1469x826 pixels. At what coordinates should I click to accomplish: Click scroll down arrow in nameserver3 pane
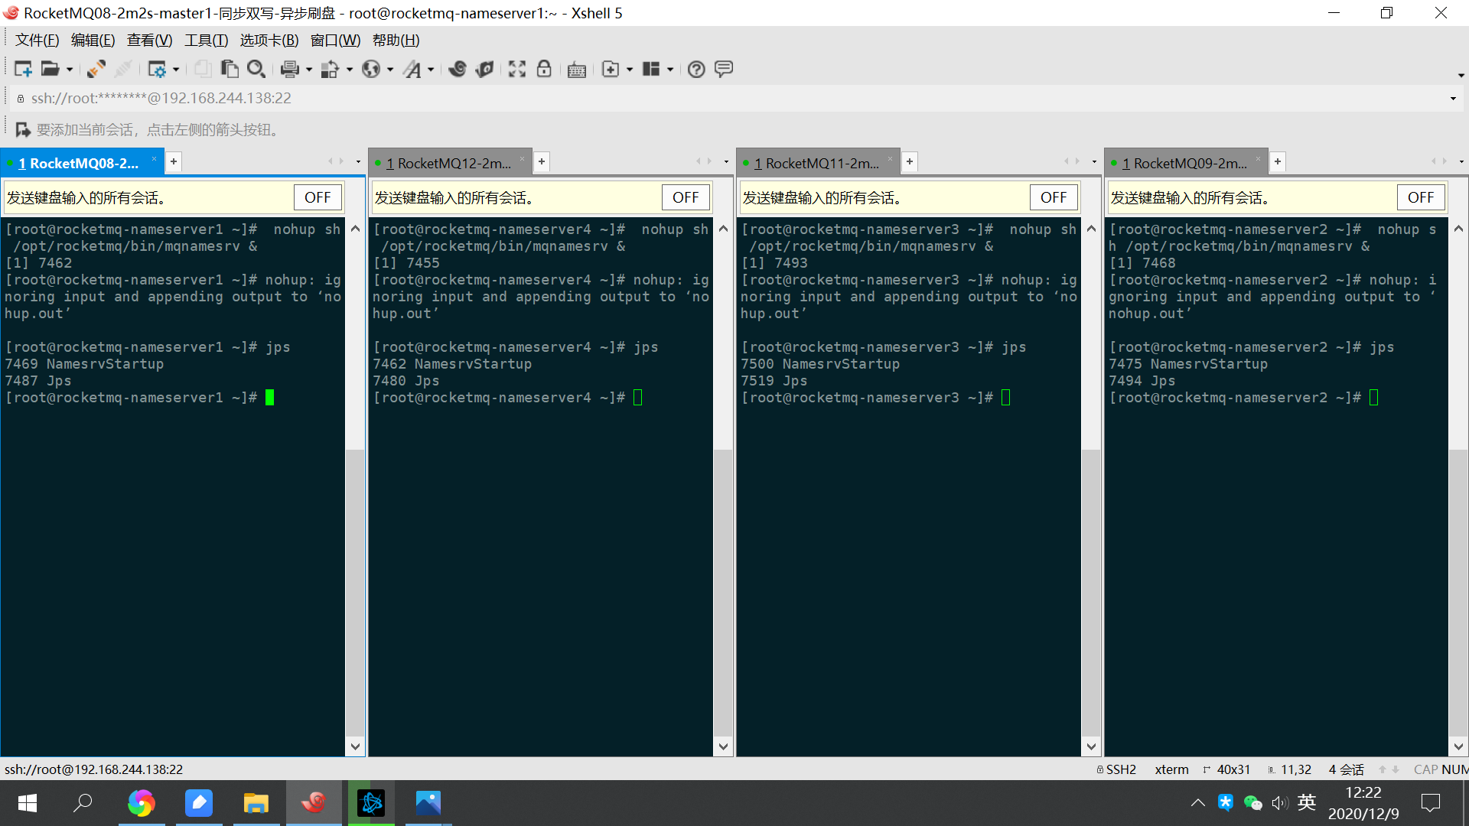(x=1091, y=746)
